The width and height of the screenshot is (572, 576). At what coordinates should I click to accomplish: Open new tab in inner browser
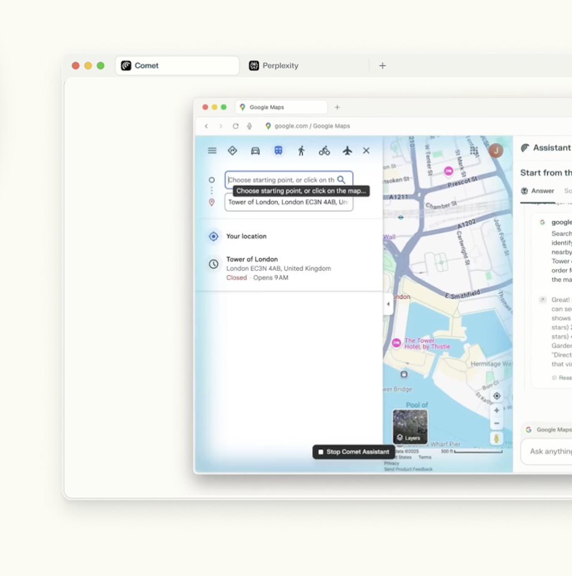[337, 107]
